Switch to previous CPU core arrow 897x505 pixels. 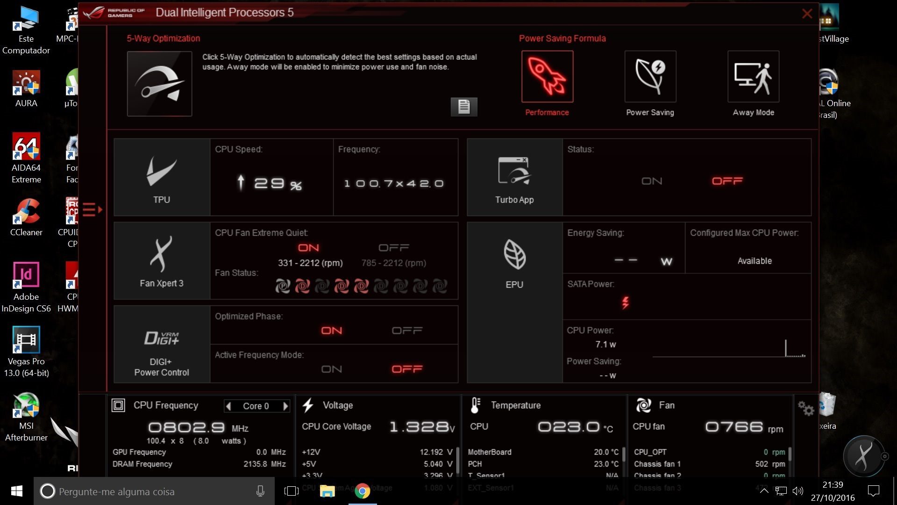click(228, 406)
